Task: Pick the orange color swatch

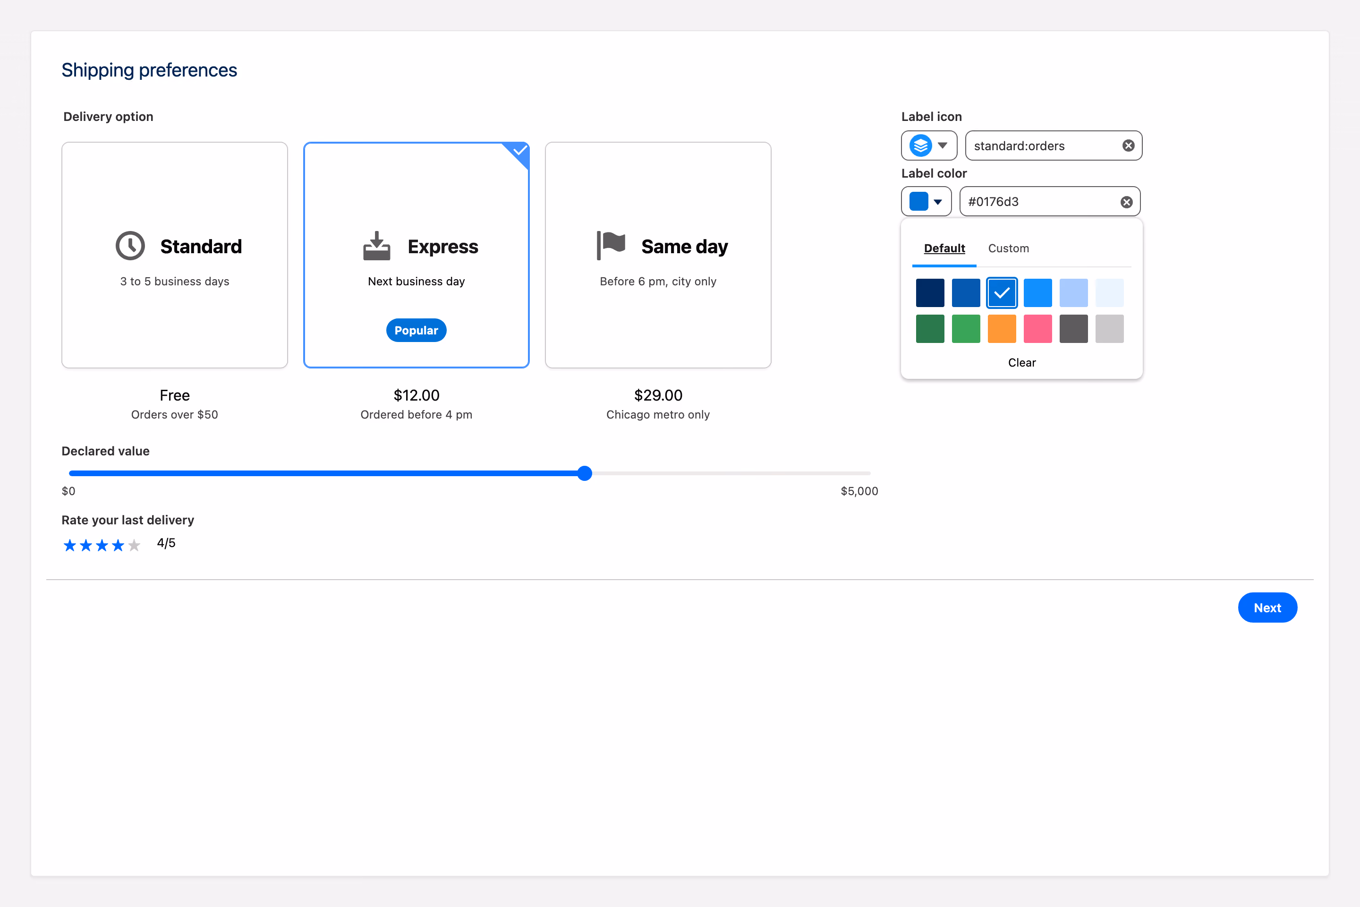Action: [x=1002, y=329]
